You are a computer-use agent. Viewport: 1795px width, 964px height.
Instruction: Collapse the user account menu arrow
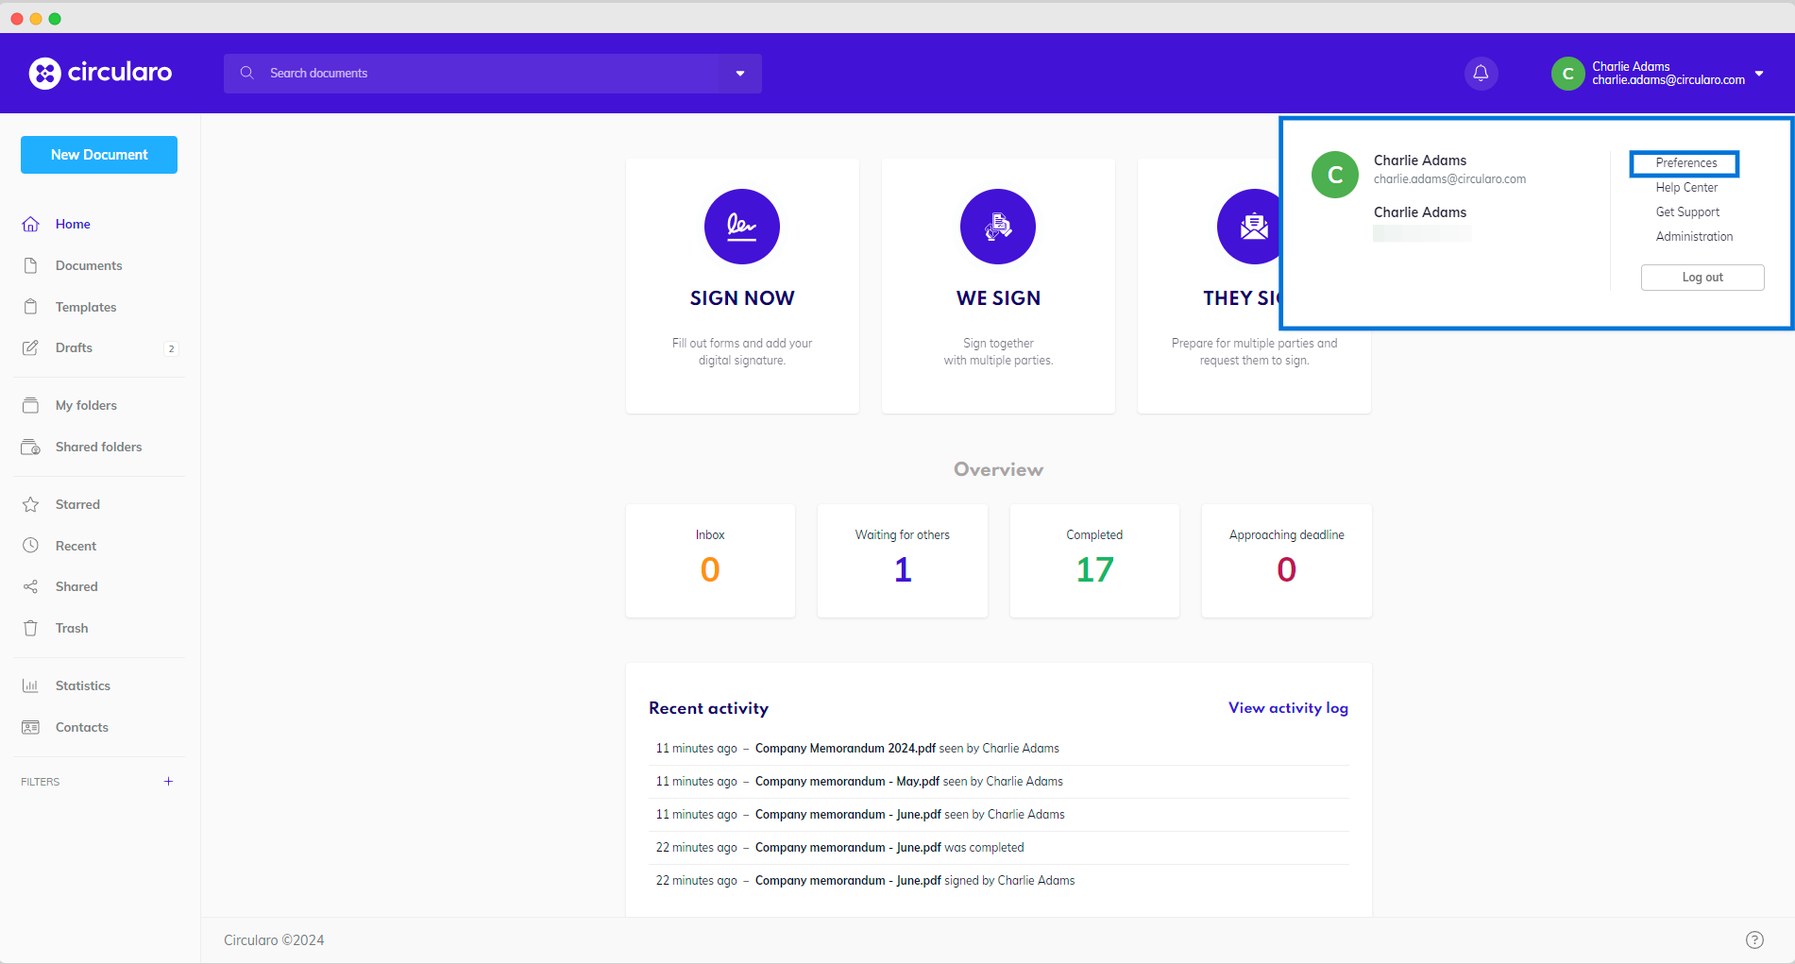1759,74
